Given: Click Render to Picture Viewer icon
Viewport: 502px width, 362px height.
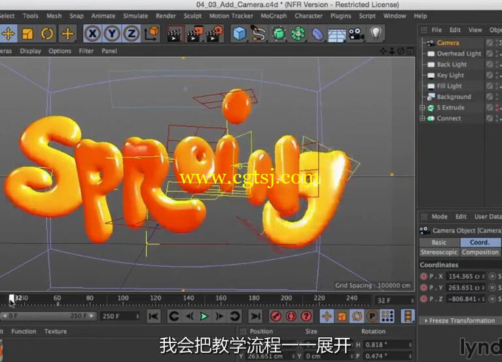Looking at the screenshot, I should pyautogui.click(x=194, y=34).
